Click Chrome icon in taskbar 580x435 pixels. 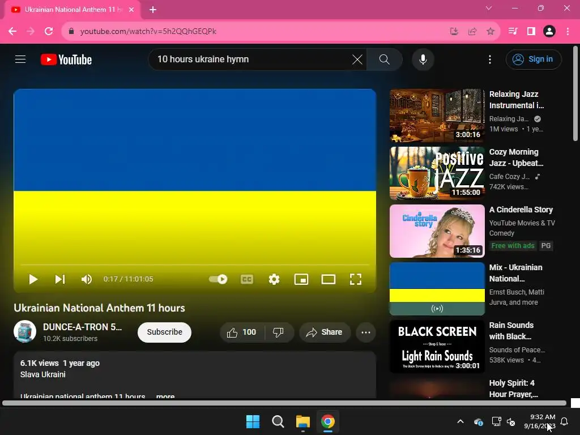pyautogui.click(x=328, y=421)
